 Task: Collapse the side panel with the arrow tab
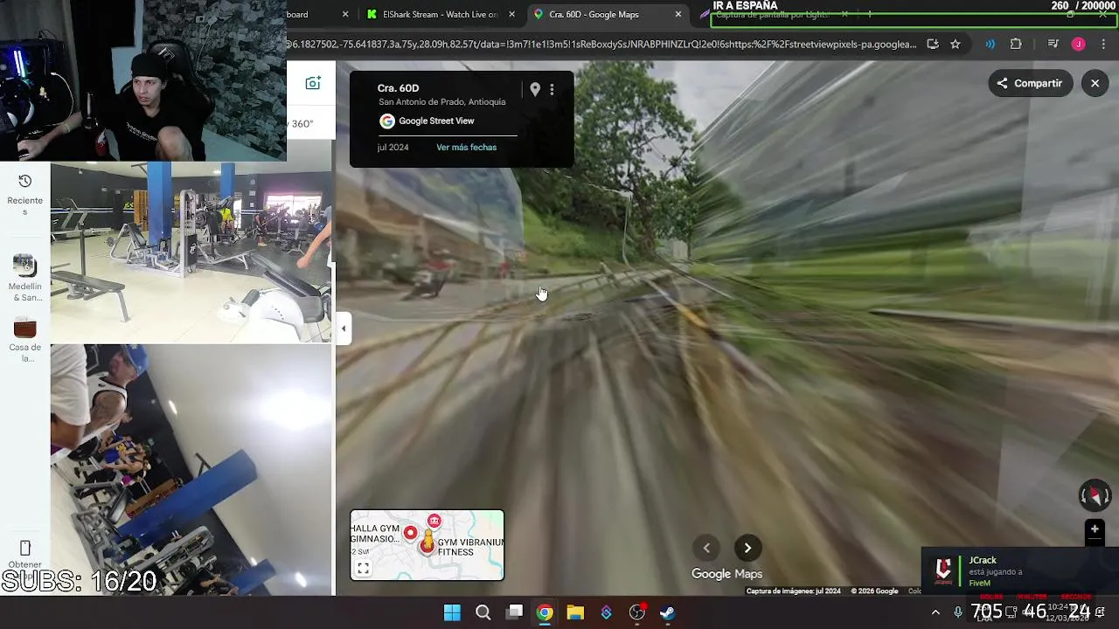pos(343,328)
